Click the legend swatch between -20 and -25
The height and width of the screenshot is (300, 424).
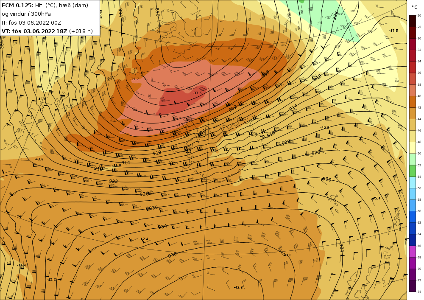(413, 21)
